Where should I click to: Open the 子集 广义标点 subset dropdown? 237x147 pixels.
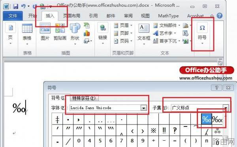click(x=226, y=108)
